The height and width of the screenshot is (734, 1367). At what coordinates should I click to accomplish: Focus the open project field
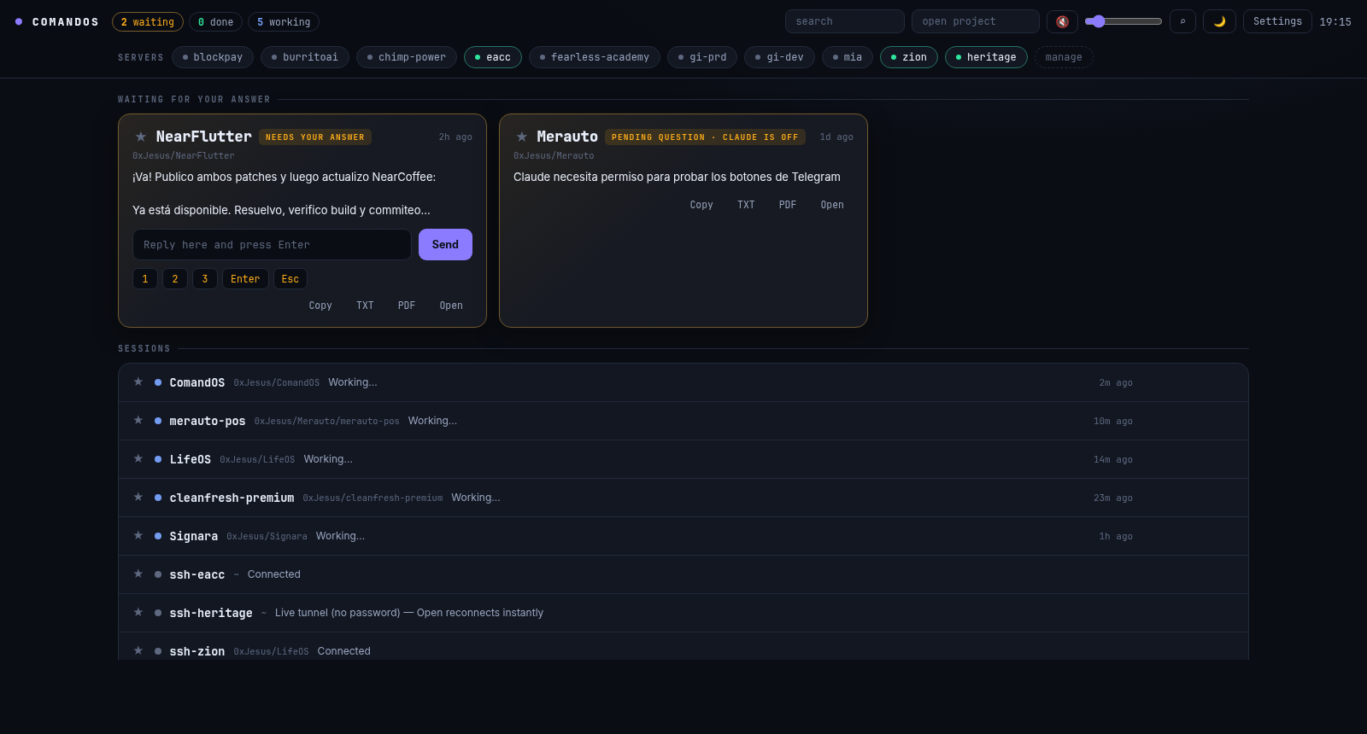point(976,21)
